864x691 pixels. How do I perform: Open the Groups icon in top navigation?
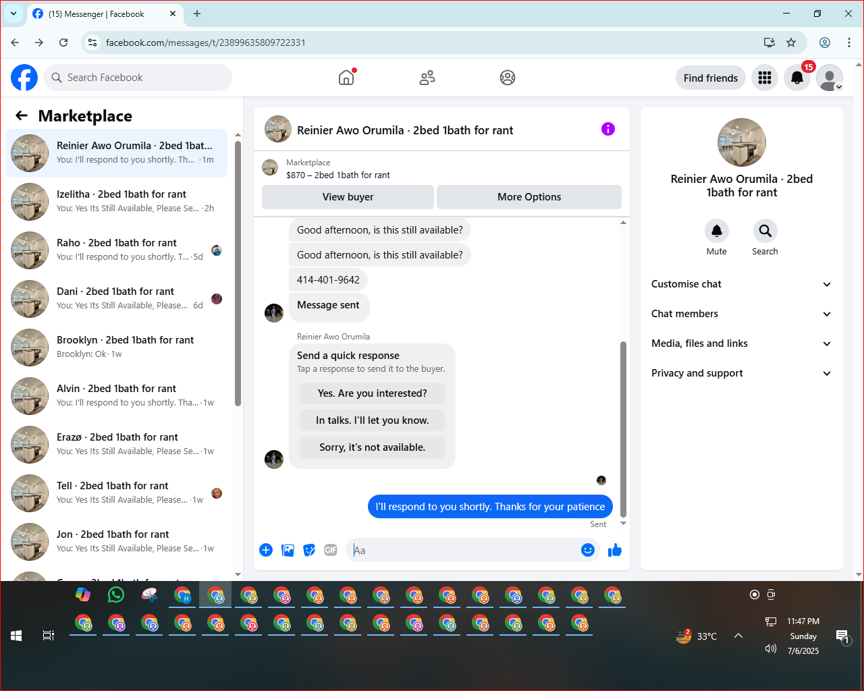point(508,78)
